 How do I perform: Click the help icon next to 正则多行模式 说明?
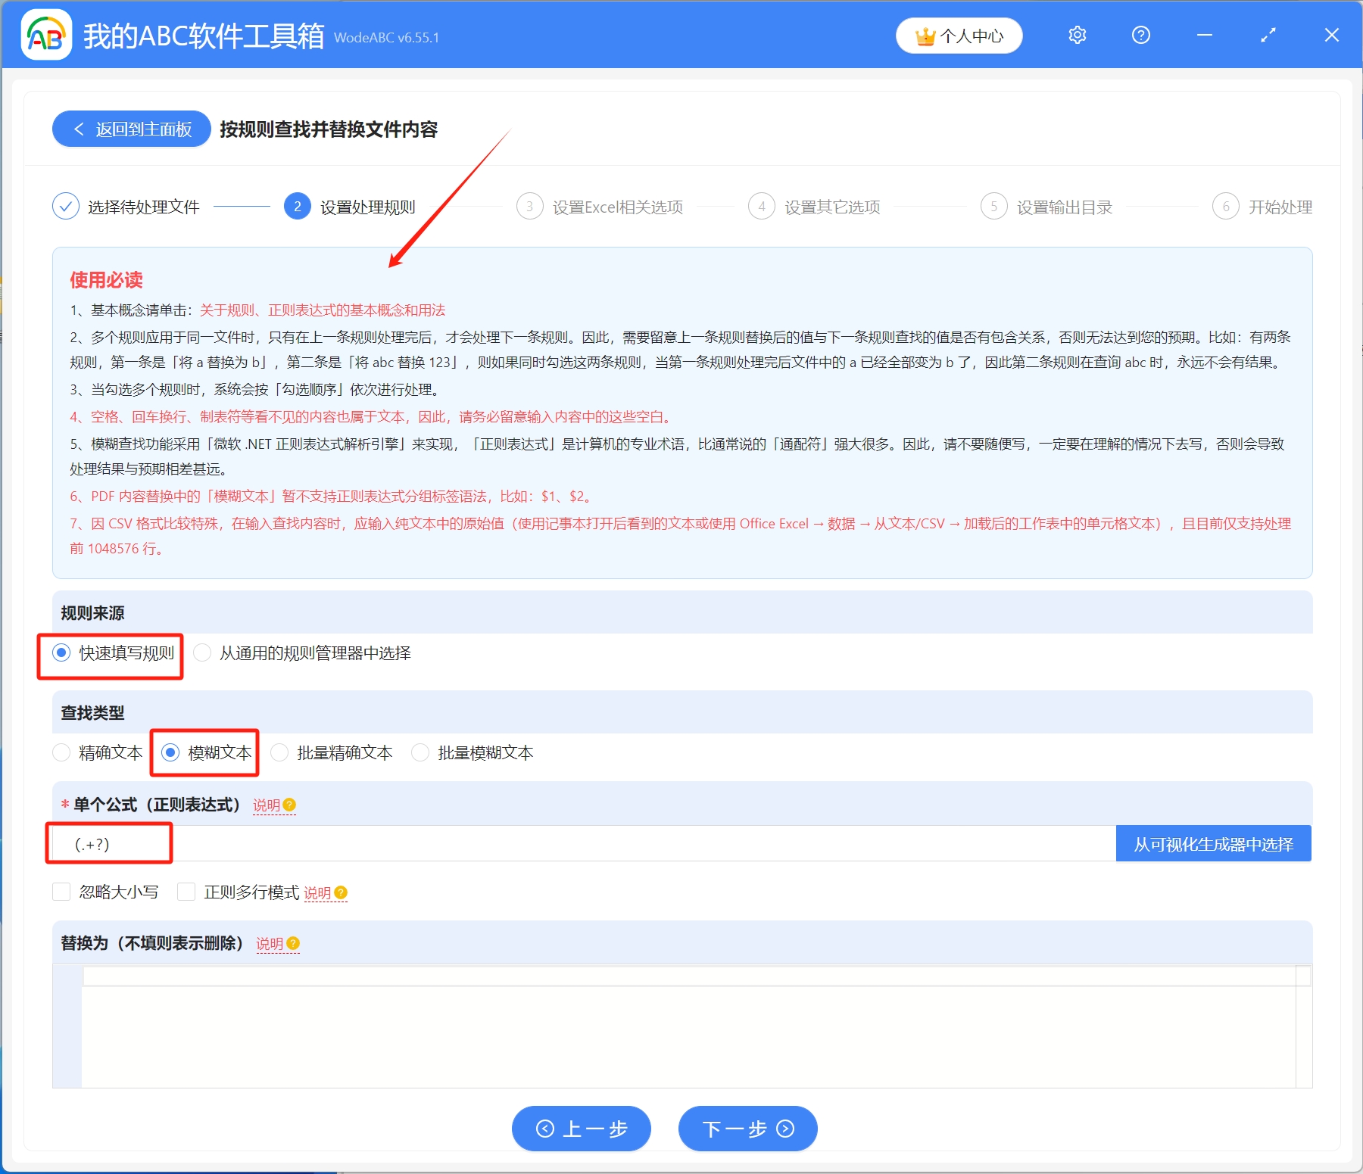(341, 893)
